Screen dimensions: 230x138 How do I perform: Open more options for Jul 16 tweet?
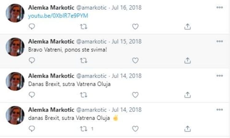point(220,7)
